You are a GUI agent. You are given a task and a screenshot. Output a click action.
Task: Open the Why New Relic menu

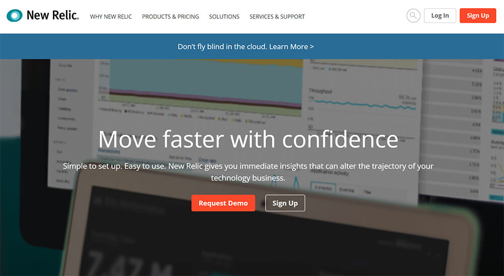tap(111, 17)
